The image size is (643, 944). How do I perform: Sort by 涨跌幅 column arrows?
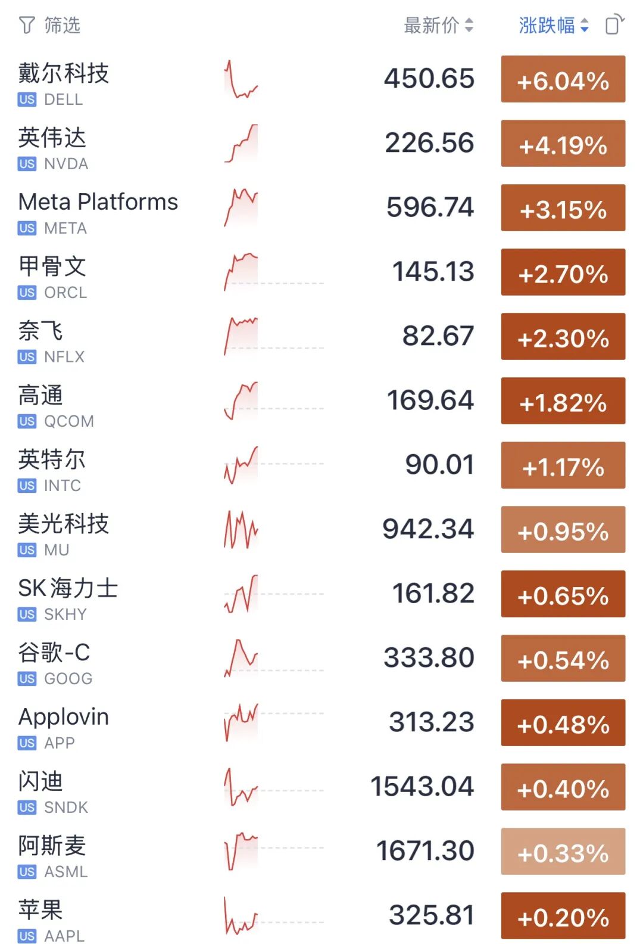click(x=585, y=25)
